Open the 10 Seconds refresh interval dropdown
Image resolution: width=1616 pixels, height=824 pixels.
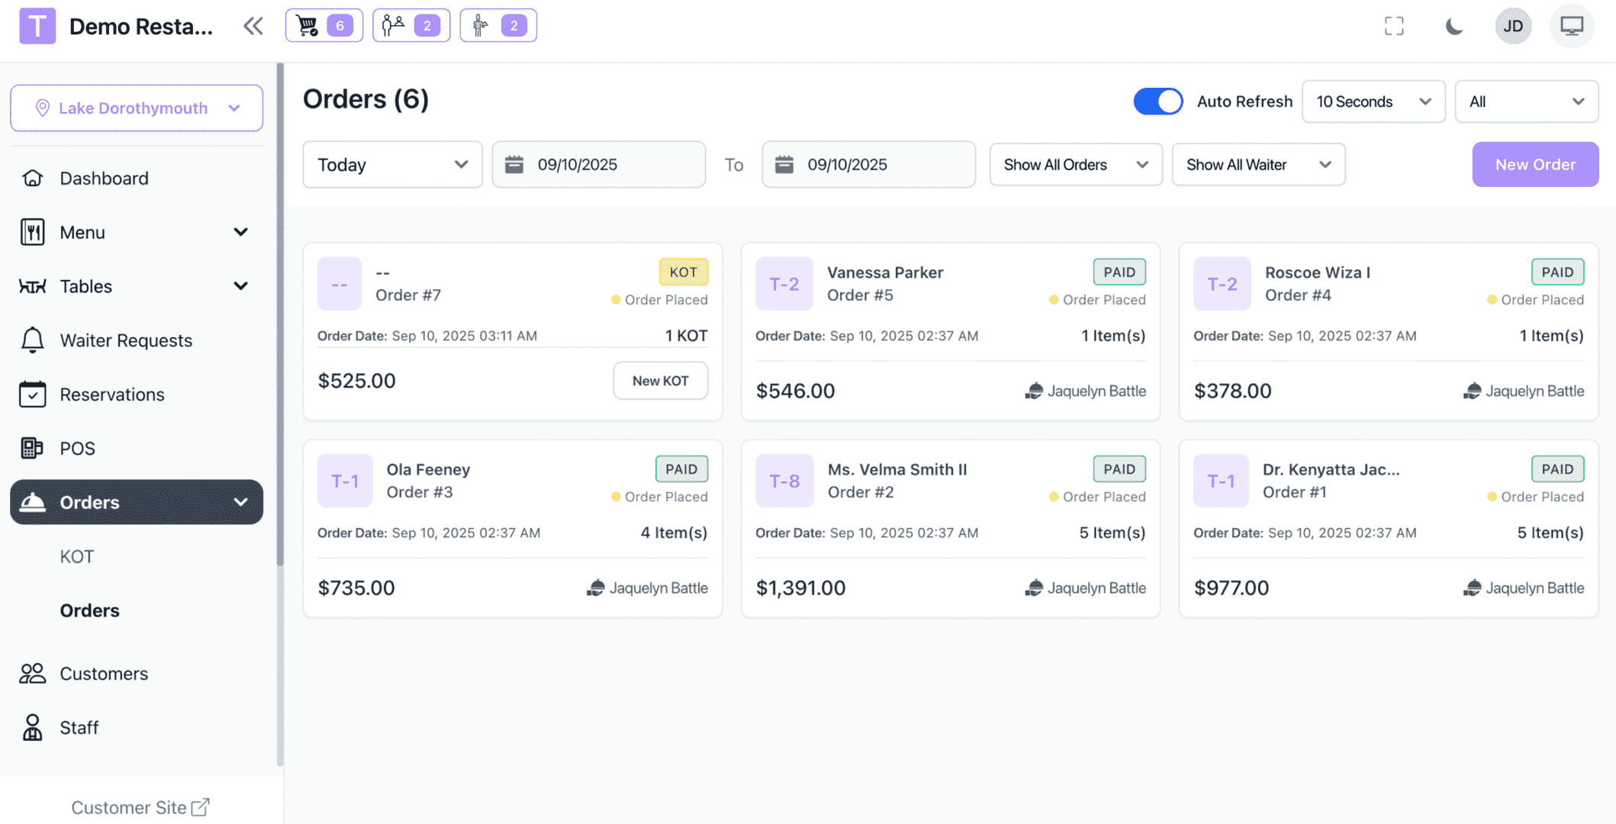tap(1373, 101)
